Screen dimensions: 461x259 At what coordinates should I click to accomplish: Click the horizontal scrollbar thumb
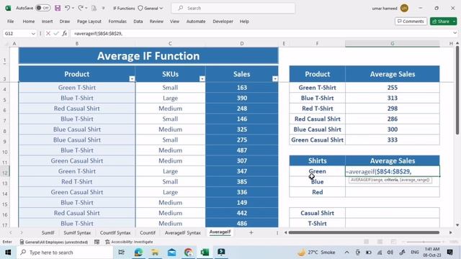coord(364,232)
